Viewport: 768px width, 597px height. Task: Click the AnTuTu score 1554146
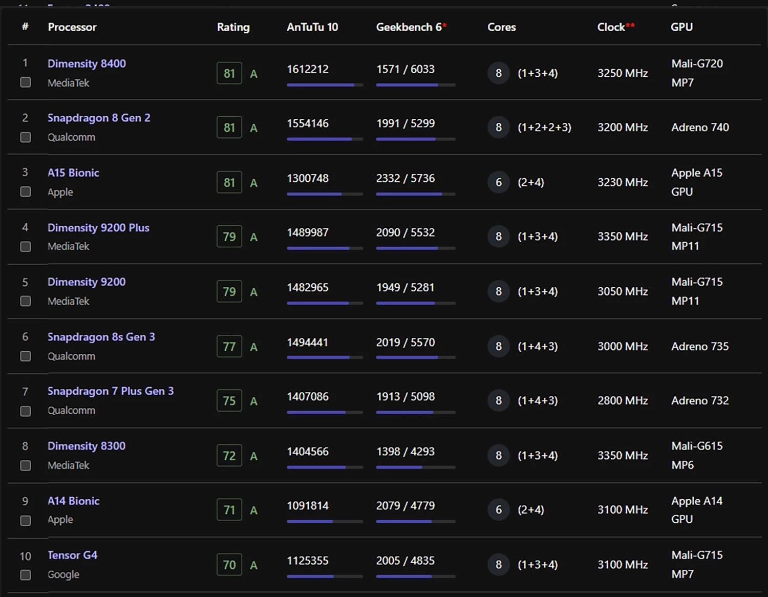308,123
